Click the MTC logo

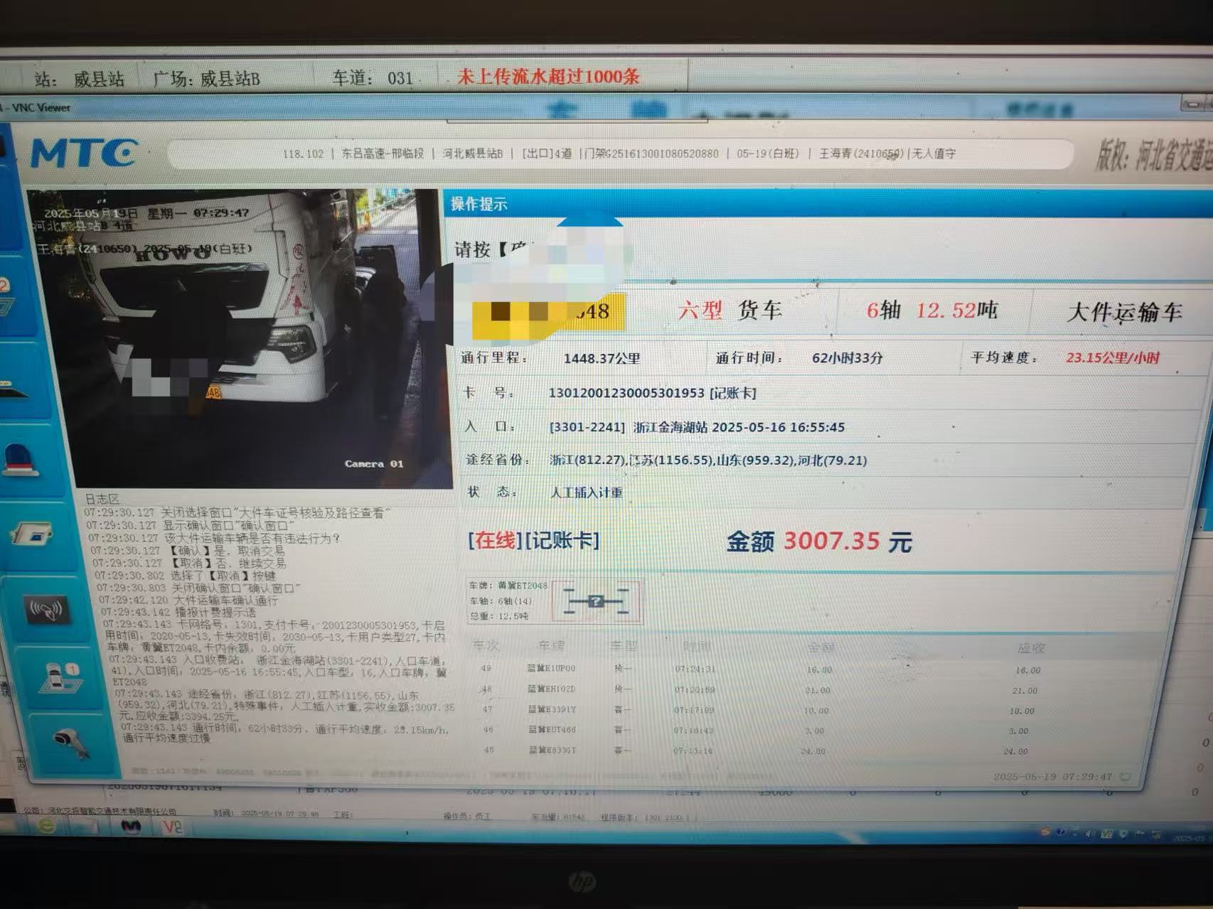[85, 153]
